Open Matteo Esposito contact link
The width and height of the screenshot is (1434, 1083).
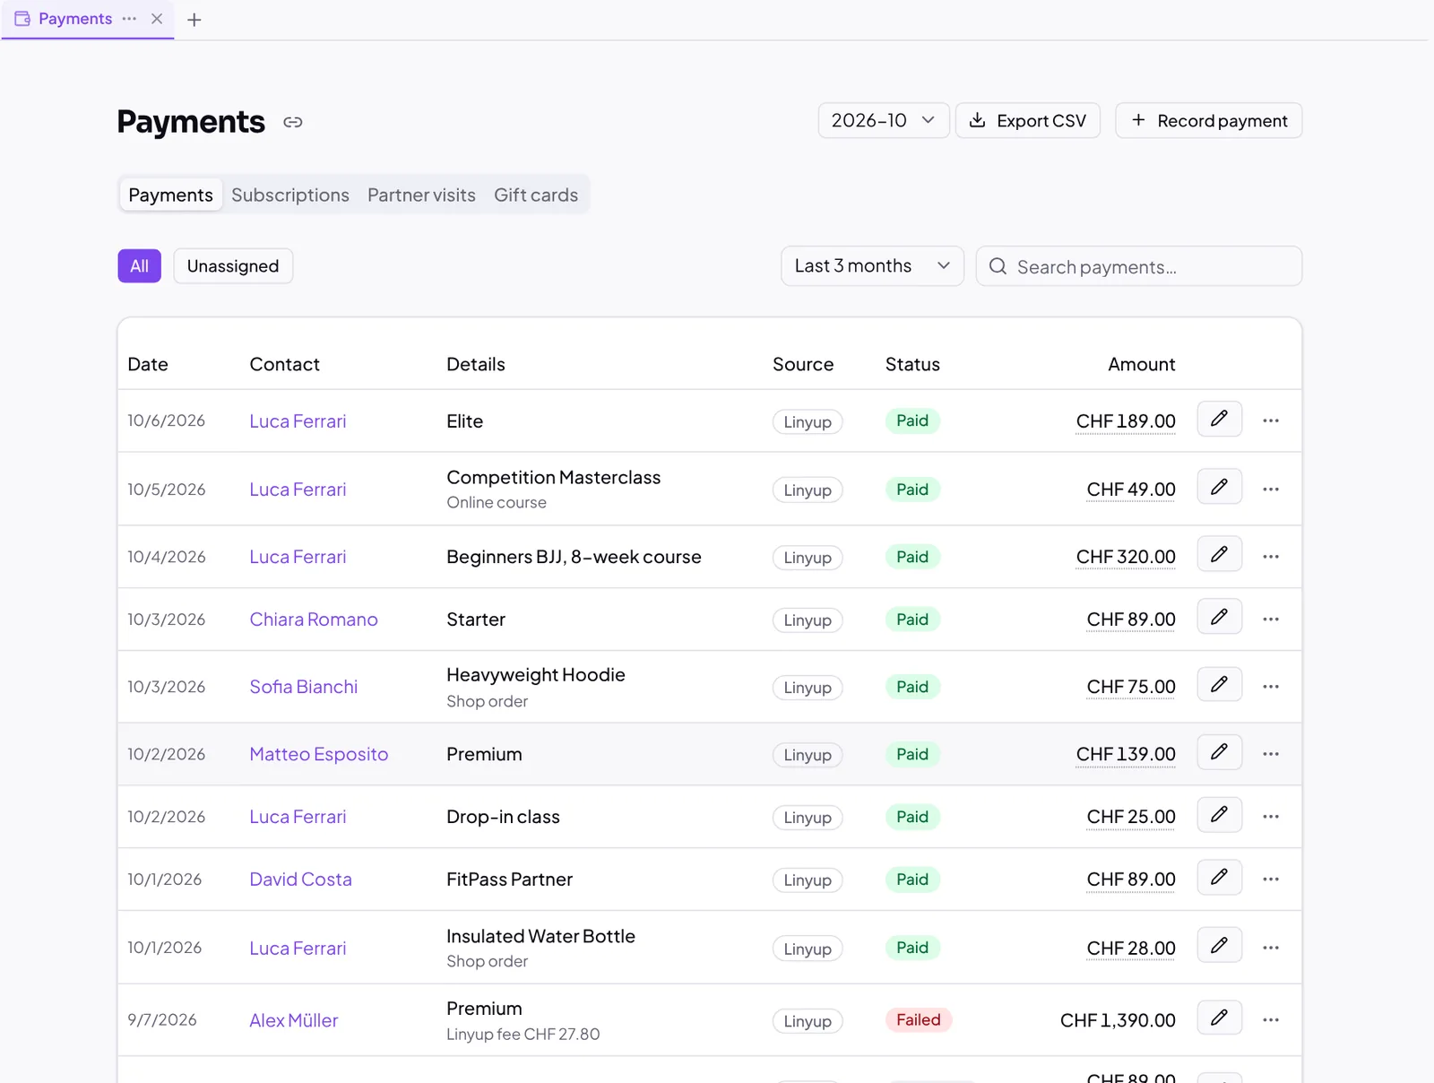click(319, 754)
